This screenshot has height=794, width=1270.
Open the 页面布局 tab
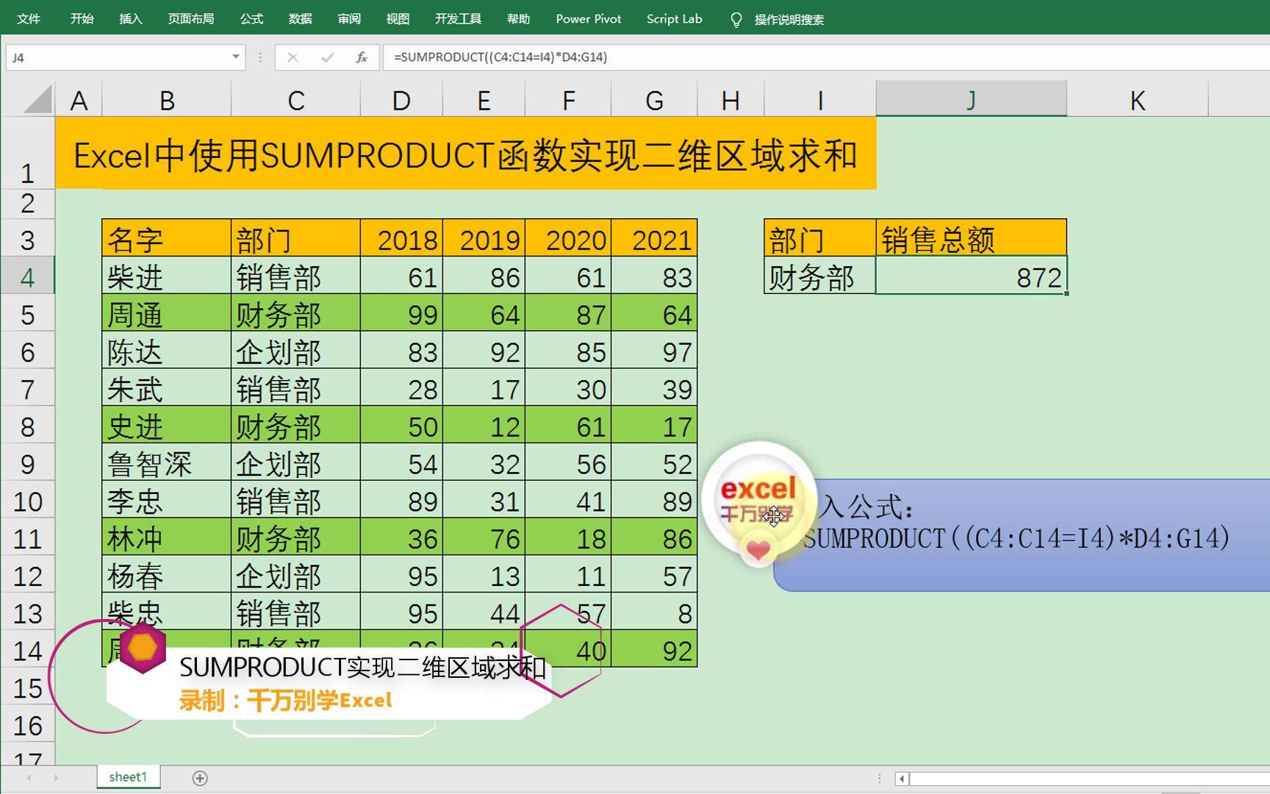click(191, 19)
